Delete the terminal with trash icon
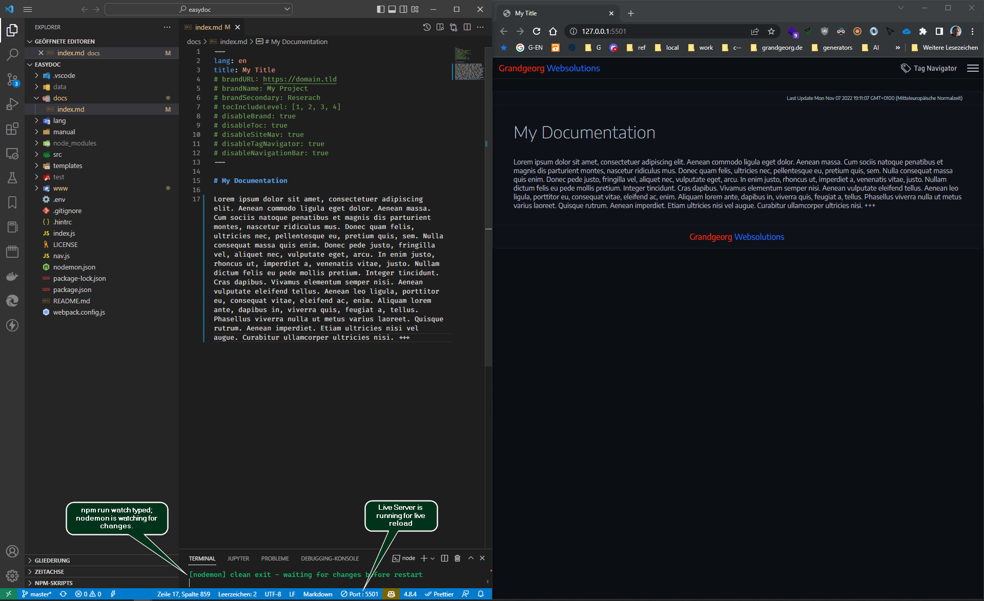This screenshot has width=984, height=601. point(458,558)
